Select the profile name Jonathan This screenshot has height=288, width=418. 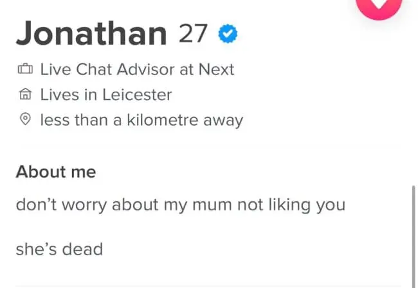pos(91,34)
